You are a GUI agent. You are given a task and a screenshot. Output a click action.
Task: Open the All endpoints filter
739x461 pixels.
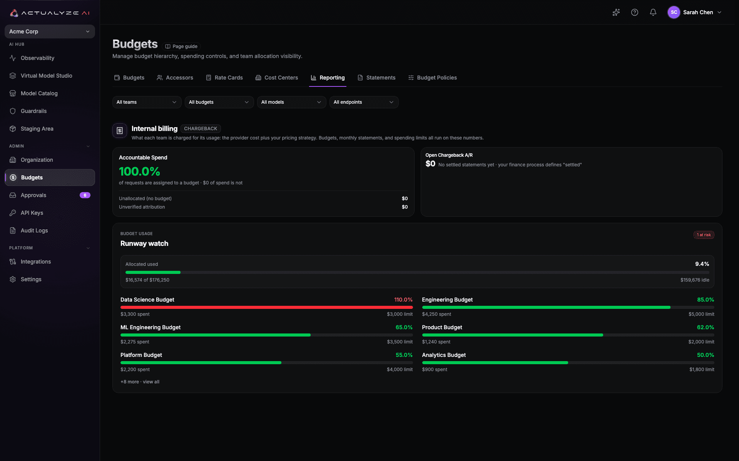pyautogui.click(x=364, y=102)
